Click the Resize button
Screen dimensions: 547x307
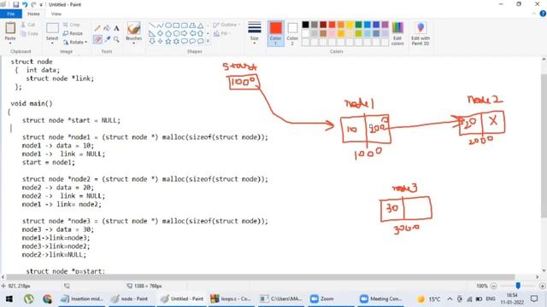(73, 33)
